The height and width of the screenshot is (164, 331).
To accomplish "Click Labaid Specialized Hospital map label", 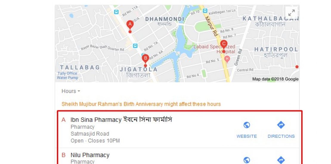I will [x=214, y=49].
